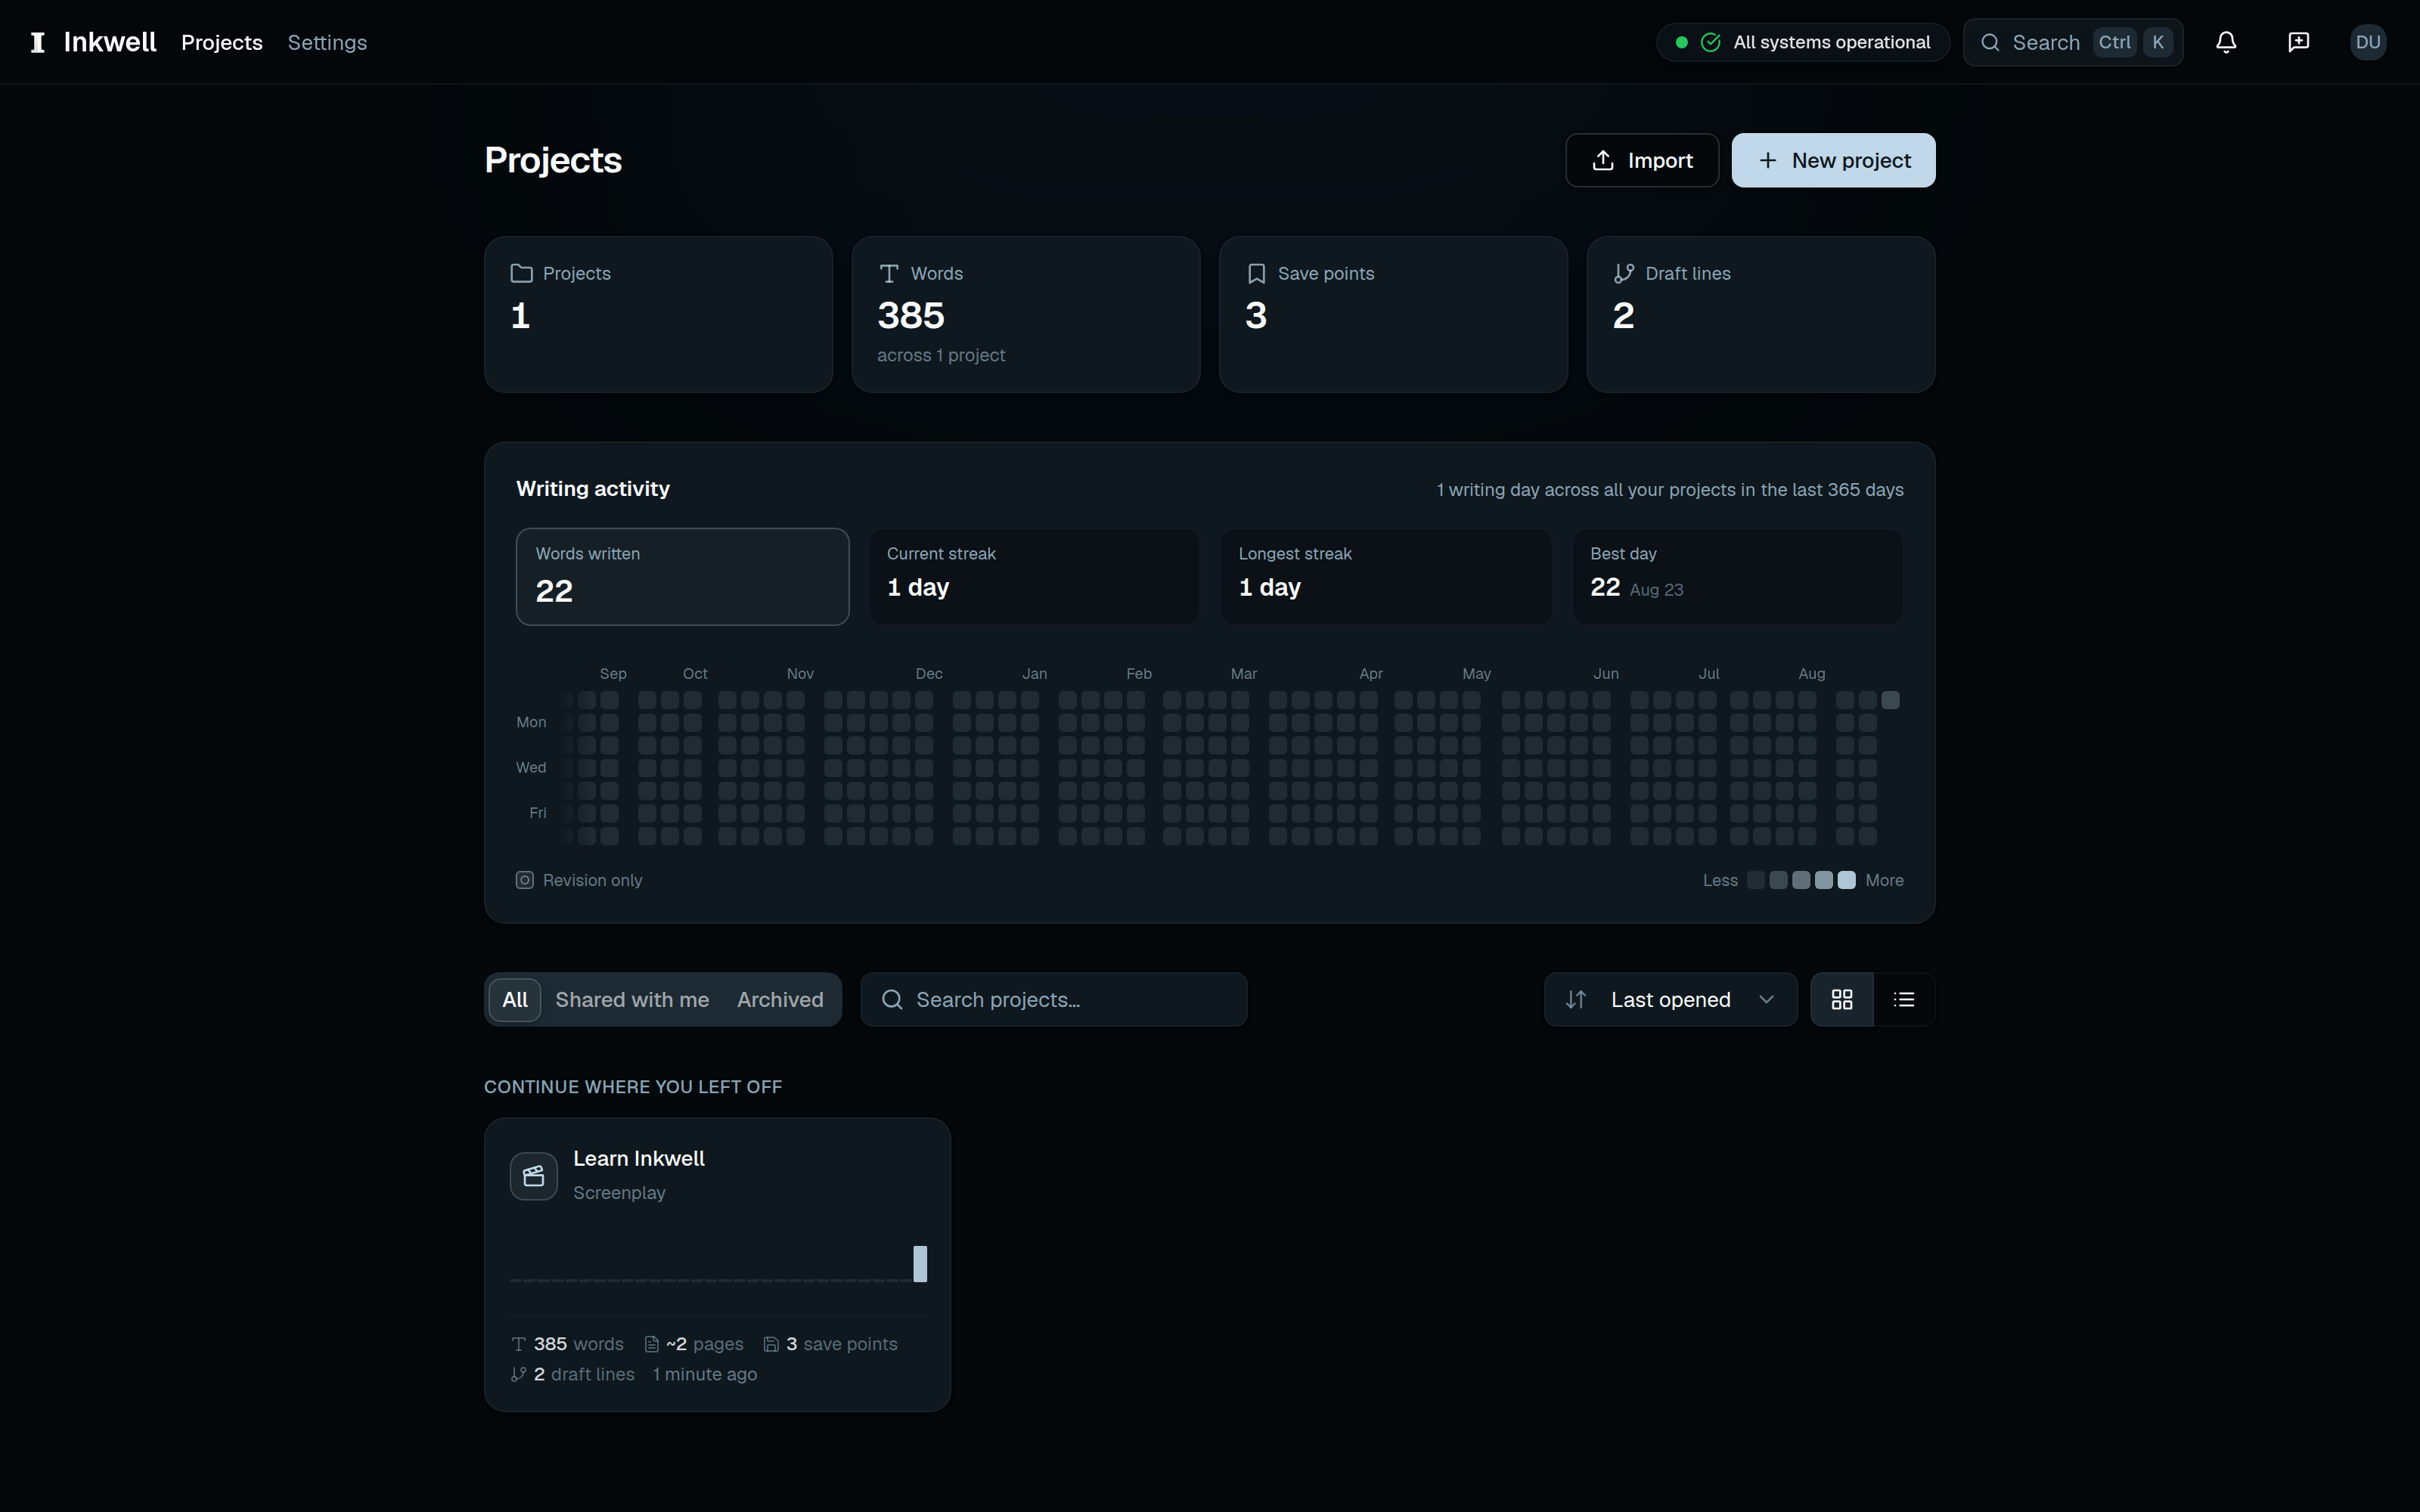
Task: Click the branch icon on Draft lines card
Action: pyautogui.click(x=1624, y=273)
